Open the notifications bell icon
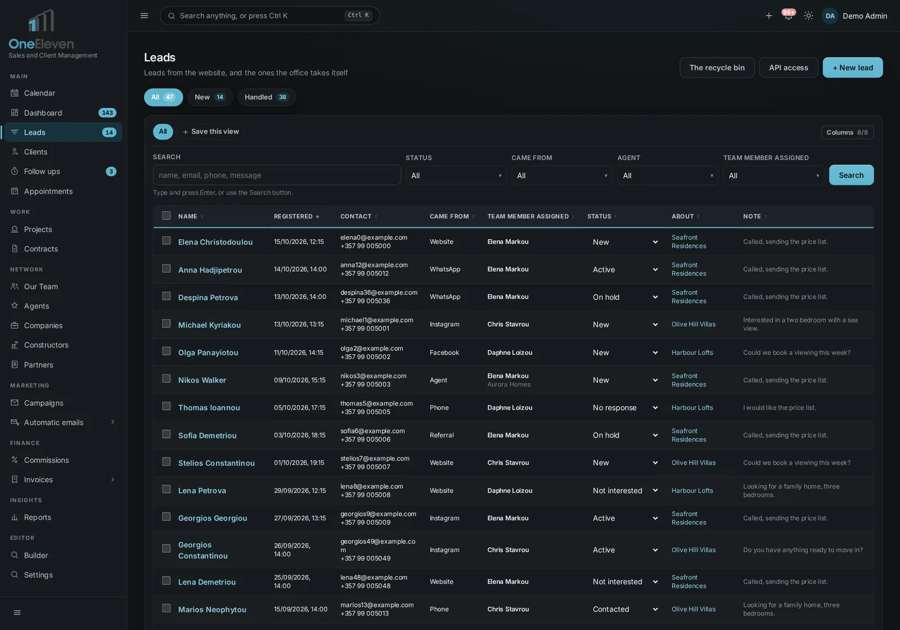 (788, 16)
